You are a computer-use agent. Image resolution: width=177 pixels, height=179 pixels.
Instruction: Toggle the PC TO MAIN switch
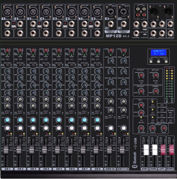(x=162, y=105)
